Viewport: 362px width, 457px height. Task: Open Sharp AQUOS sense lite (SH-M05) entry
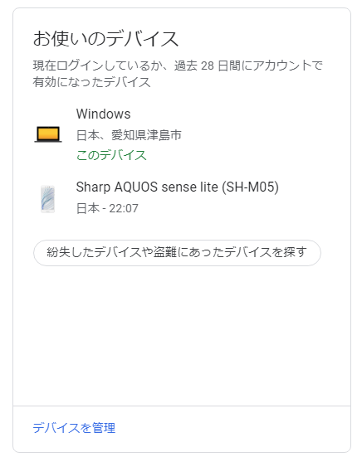click(178, 187)
